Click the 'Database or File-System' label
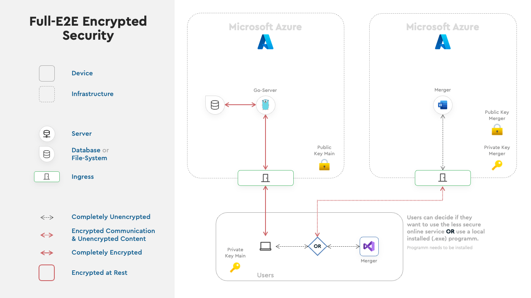531x298 pixels. point(90,154)
